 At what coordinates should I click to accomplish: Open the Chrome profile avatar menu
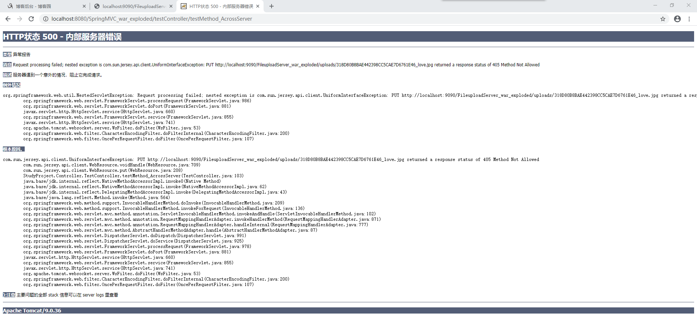click(x=677, y=19)
